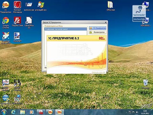
Task: Select the Recycle Bin desktop icon
Action: click(146, 84)
